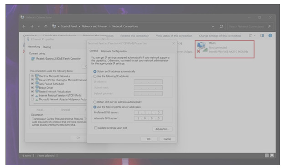284x168 pixels.
Task: Cancel the IPv4 Properties dialog
Action: click(x=167, y=139)
